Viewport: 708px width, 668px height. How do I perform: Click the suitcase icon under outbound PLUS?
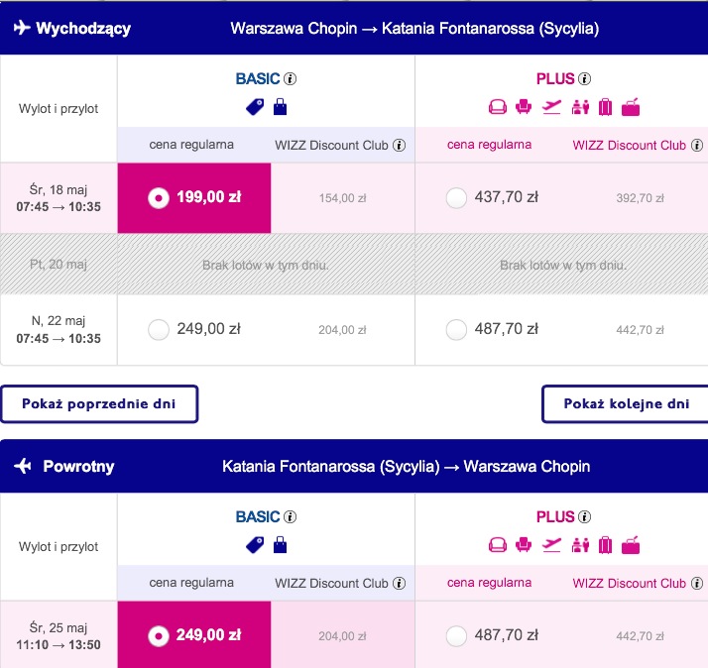click(x=605, y=107)
